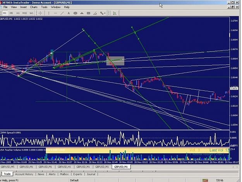Open the Insert menu
The height and width of the screenshot is (182, 242).
tap(24, 7)
